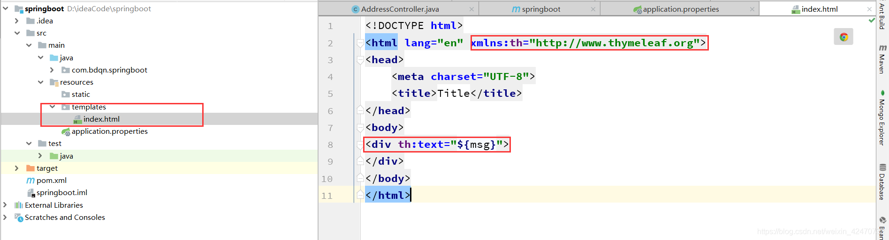Select application.properties in project tree
This screenshot has width=889, height=240.
pos(159,131)
